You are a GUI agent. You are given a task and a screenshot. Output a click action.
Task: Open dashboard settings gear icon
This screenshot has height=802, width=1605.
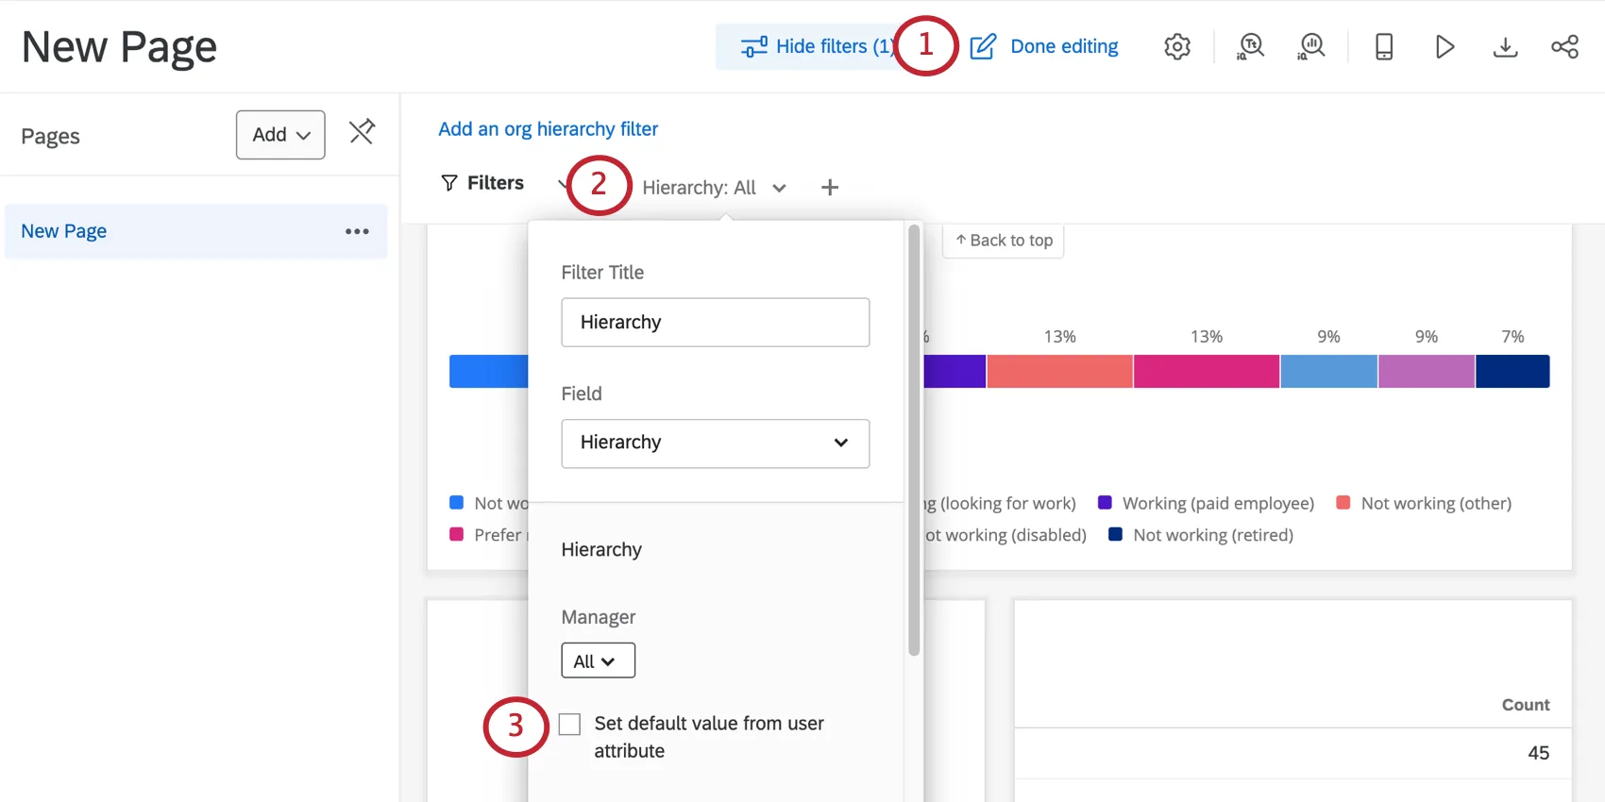click(1176, 46)
